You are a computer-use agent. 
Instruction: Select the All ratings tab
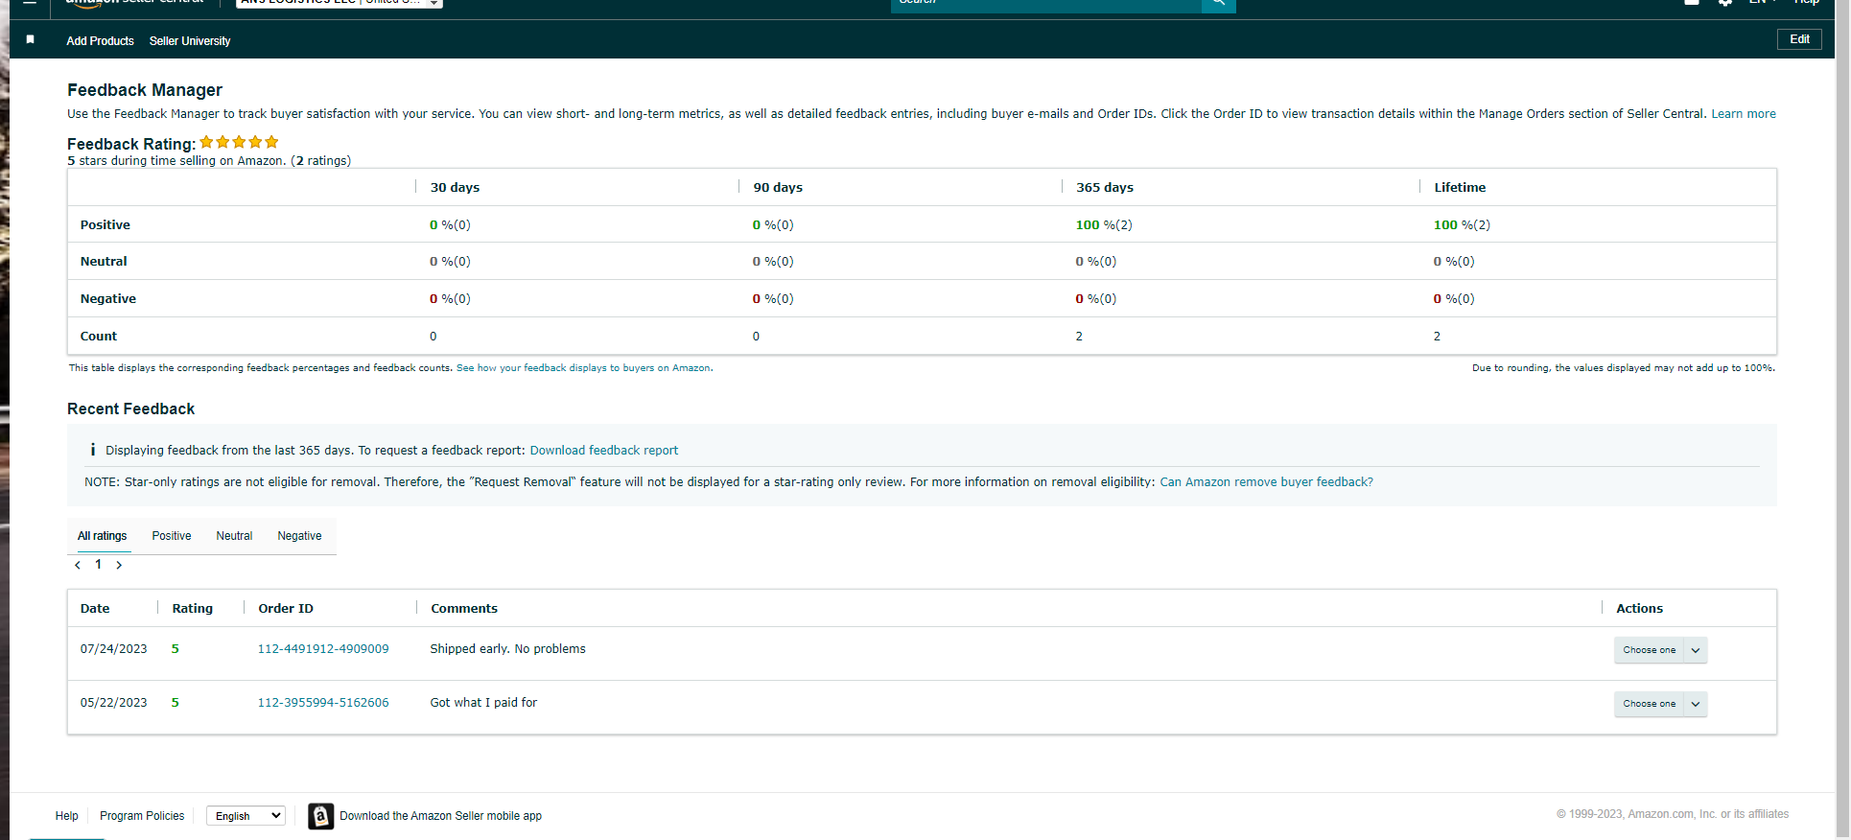point(102,536)
